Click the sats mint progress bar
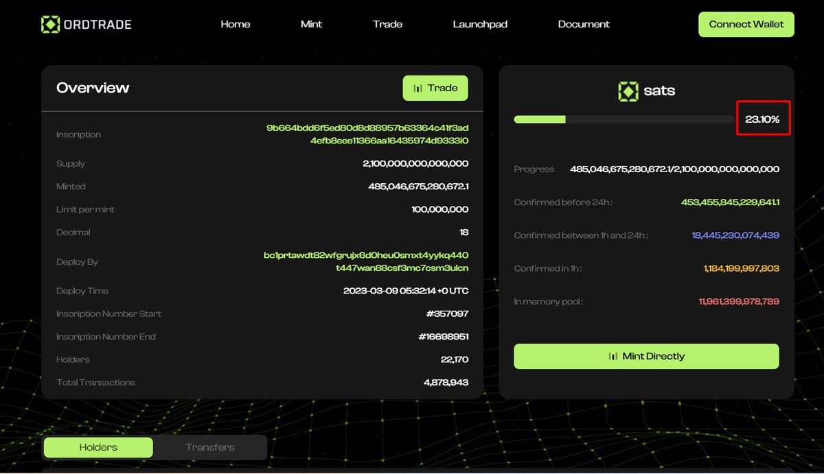The image size is (824, 474). (624, 119)
